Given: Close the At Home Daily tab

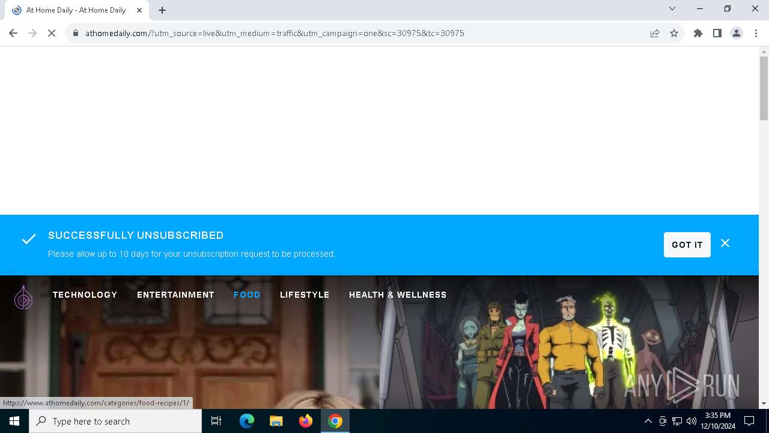Looking at the screenshot, I should [139, 10].
